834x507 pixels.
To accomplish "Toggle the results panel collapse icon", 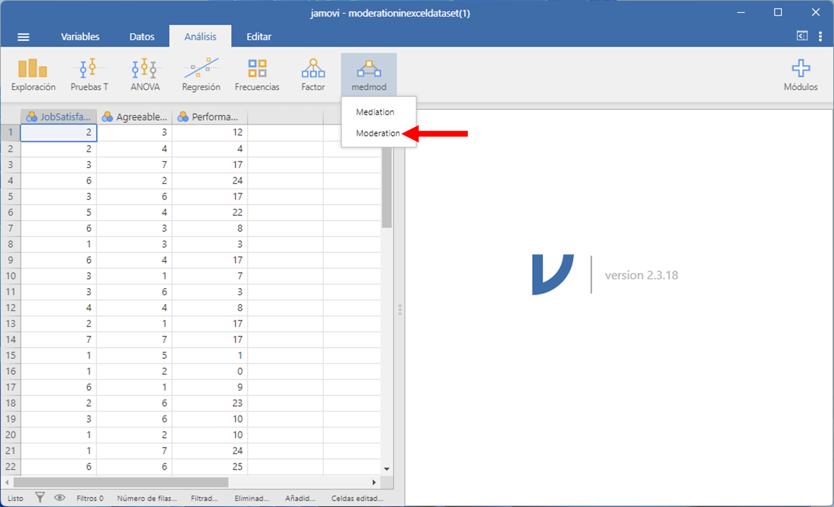I will click(x=802, y=36).
